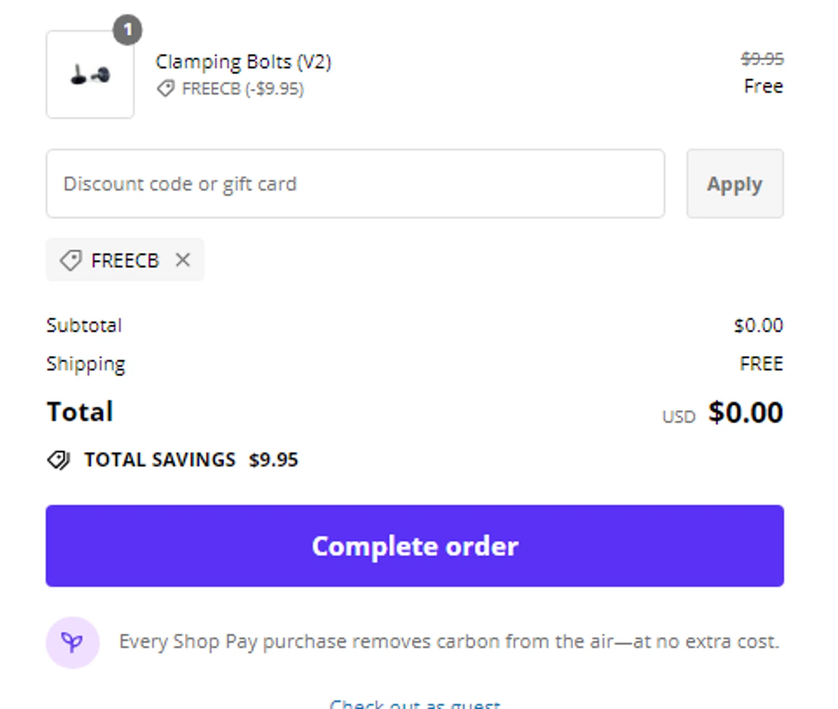Click the Clamping Bolts product thumbnail
838x709 pixels.
coord(90,74)
